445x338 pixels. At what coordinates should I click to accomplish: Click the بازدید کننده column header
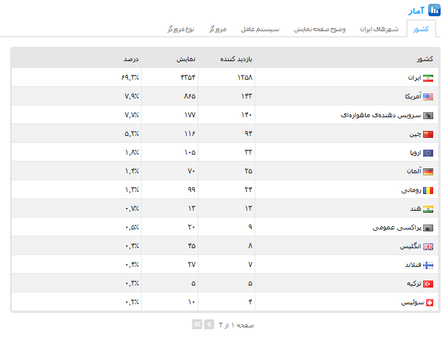click(236, 59)
